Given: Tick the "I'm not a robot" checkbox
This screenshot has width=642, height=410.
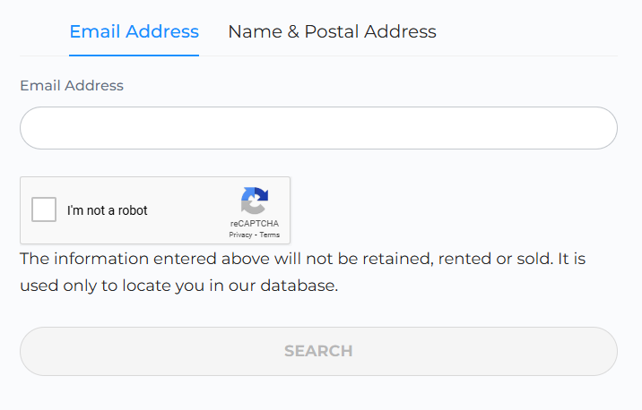Looking at the screenshot, I should [x=44, y=209].
